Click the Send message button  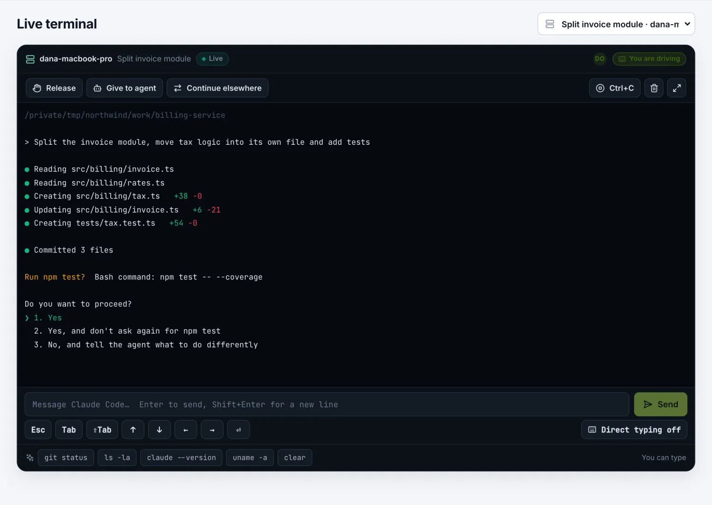coord(660,404)
